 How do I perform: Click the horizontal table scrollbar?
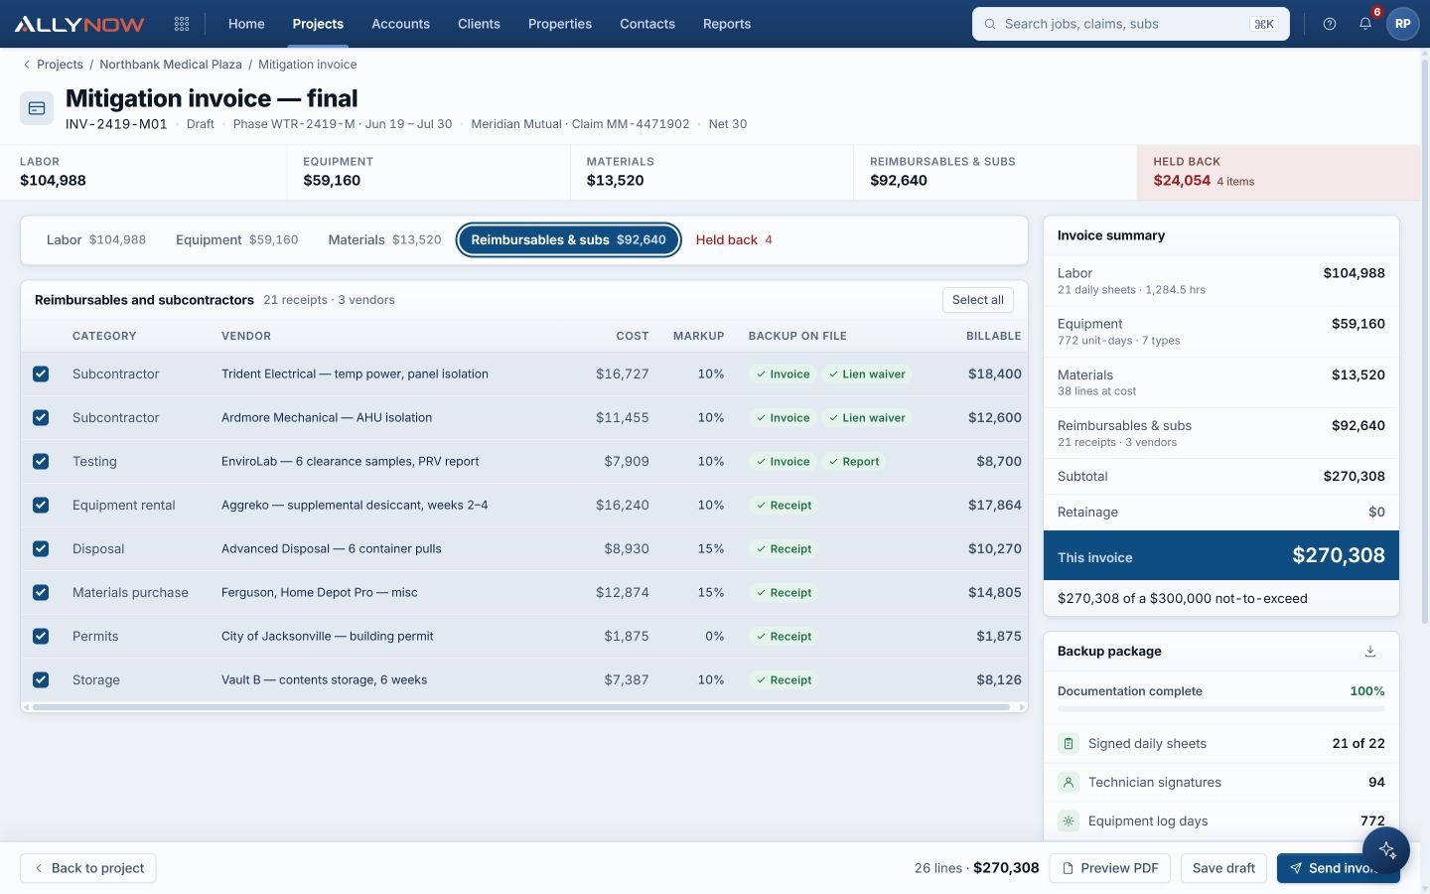pos(521,707)
